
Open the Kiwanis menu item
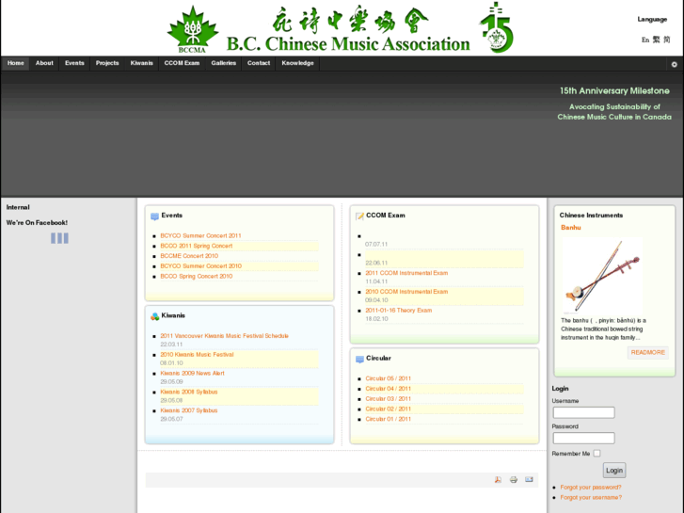click(x=142, y=63)
